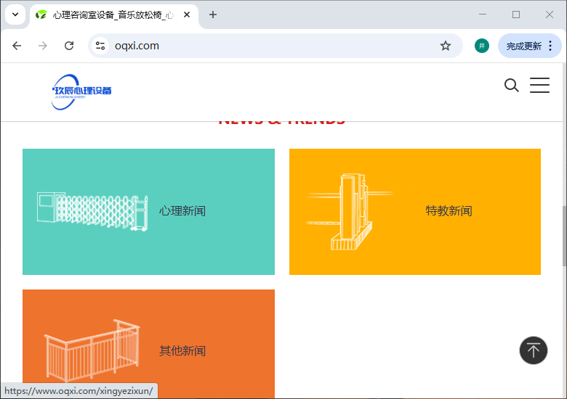Image resolution: width=567 pixels, height=399 pixels.
Task: Reload the current page
Action: pos(69,46)
